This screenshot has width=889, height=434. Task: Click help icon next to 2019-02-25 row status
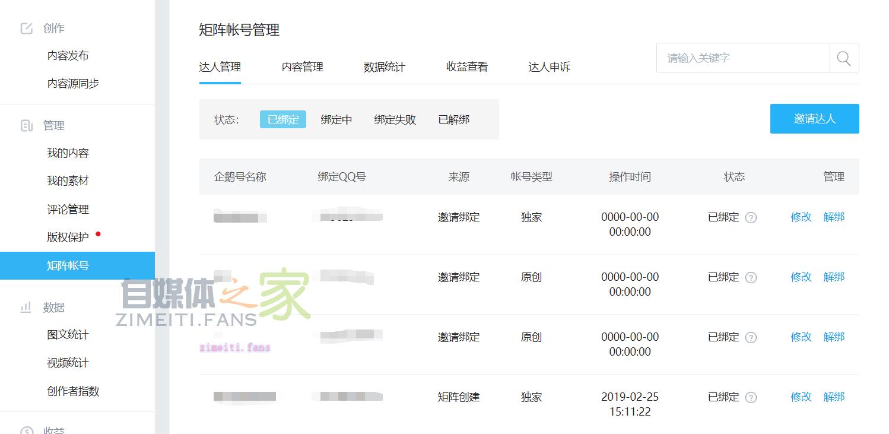click(751, 397)
